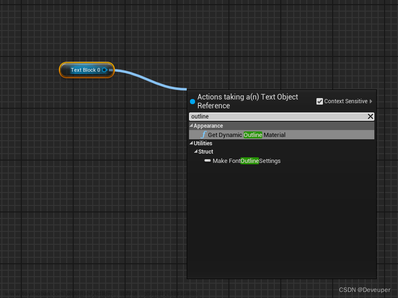
Task: Toggle the Context Sensitive checkbox
Action: point(320,101)
